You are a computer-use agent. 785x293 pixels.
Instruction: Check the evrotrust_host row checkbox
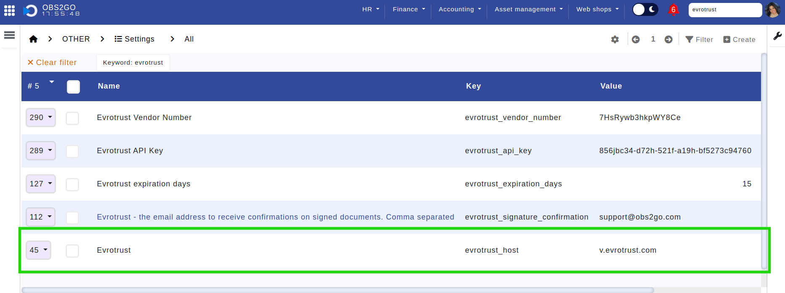pyautogui.click(x=72, y=251)
